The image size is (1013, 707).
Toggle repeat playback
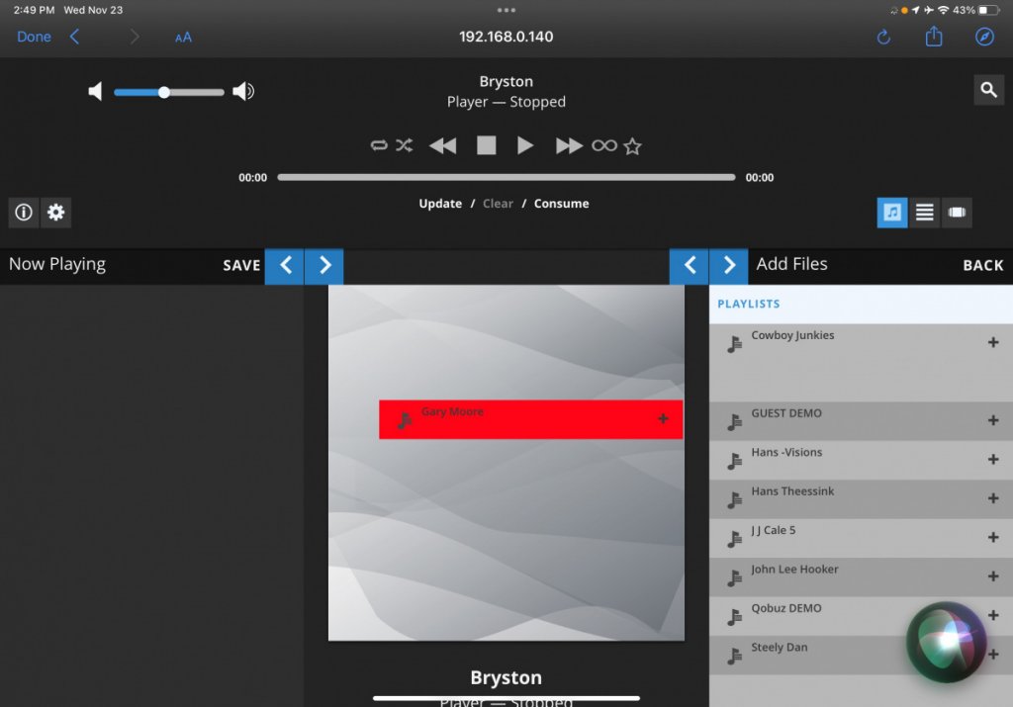[379, 145]
